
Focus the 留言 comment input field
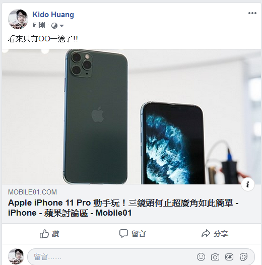(111, 257)
